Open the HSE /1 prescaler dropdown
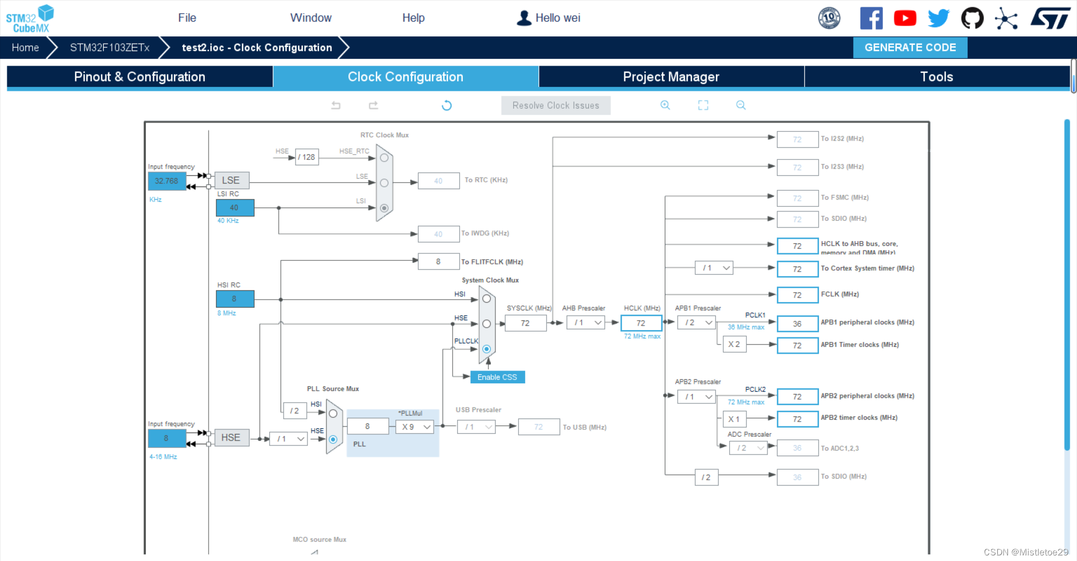 click(288, 439)
